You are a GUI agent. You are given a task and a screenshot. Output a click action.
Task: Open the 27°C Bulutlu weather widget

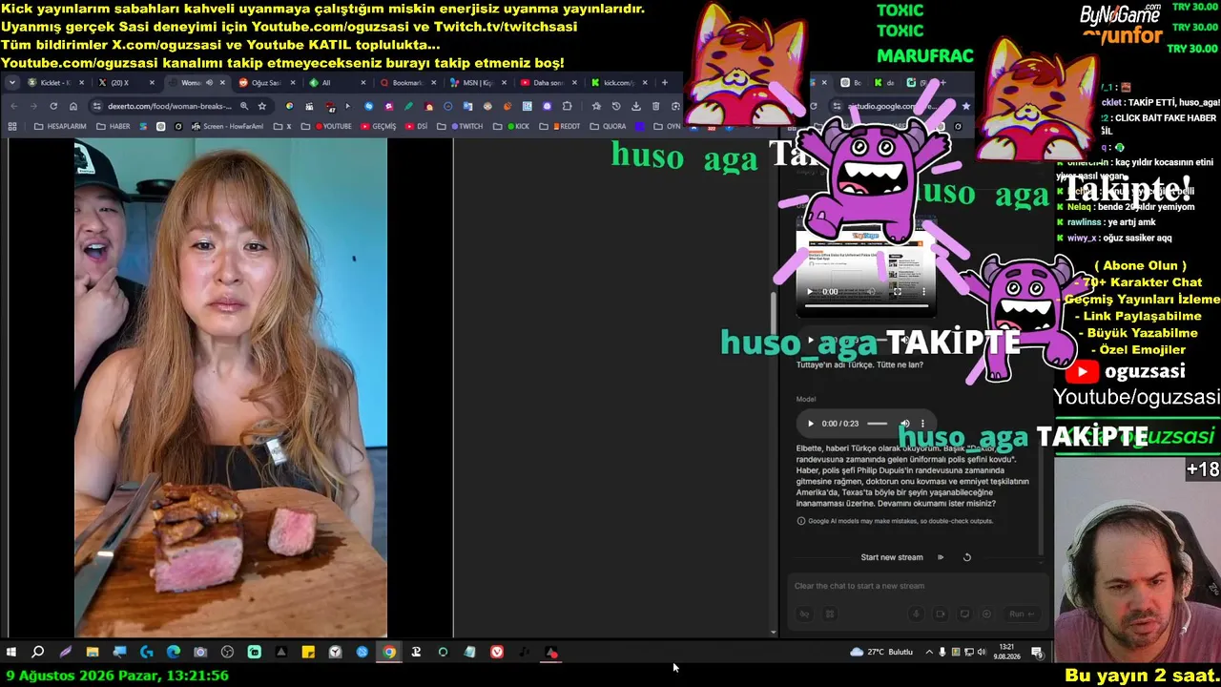881,652
